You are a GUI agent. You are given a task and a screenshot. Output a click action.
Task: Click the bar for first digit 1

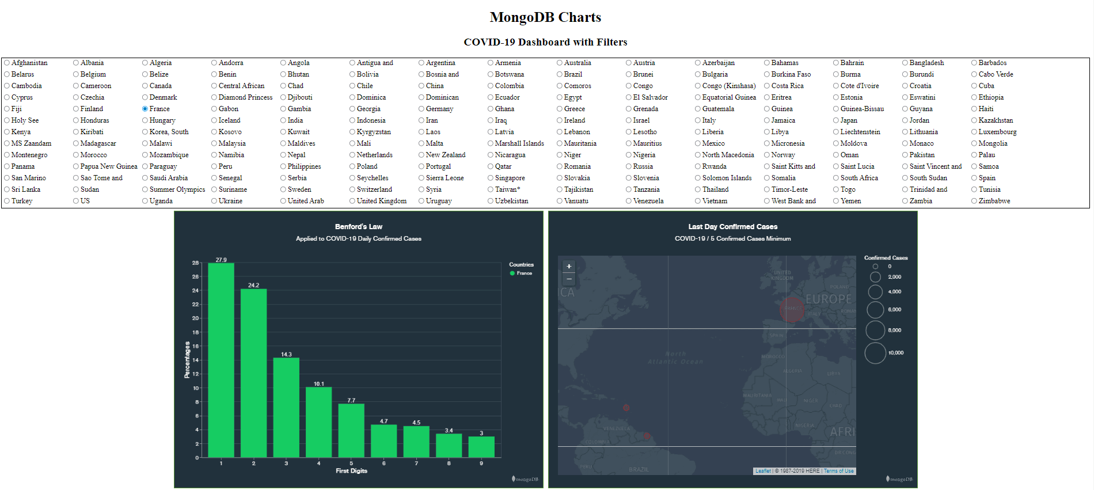pyautogui.click(x=221, y=360)
